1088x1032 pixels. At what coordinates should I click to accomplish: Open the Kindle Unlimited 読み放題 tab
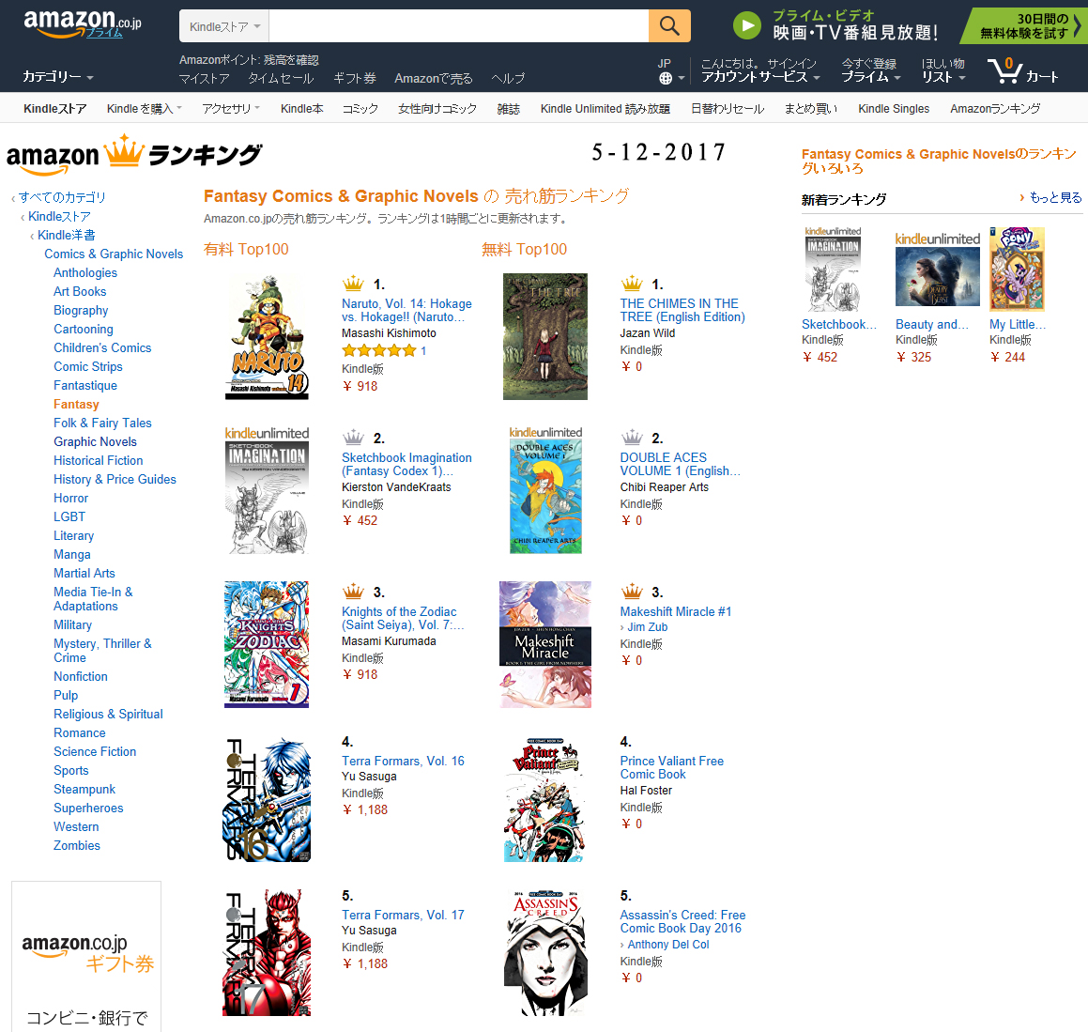605,108
